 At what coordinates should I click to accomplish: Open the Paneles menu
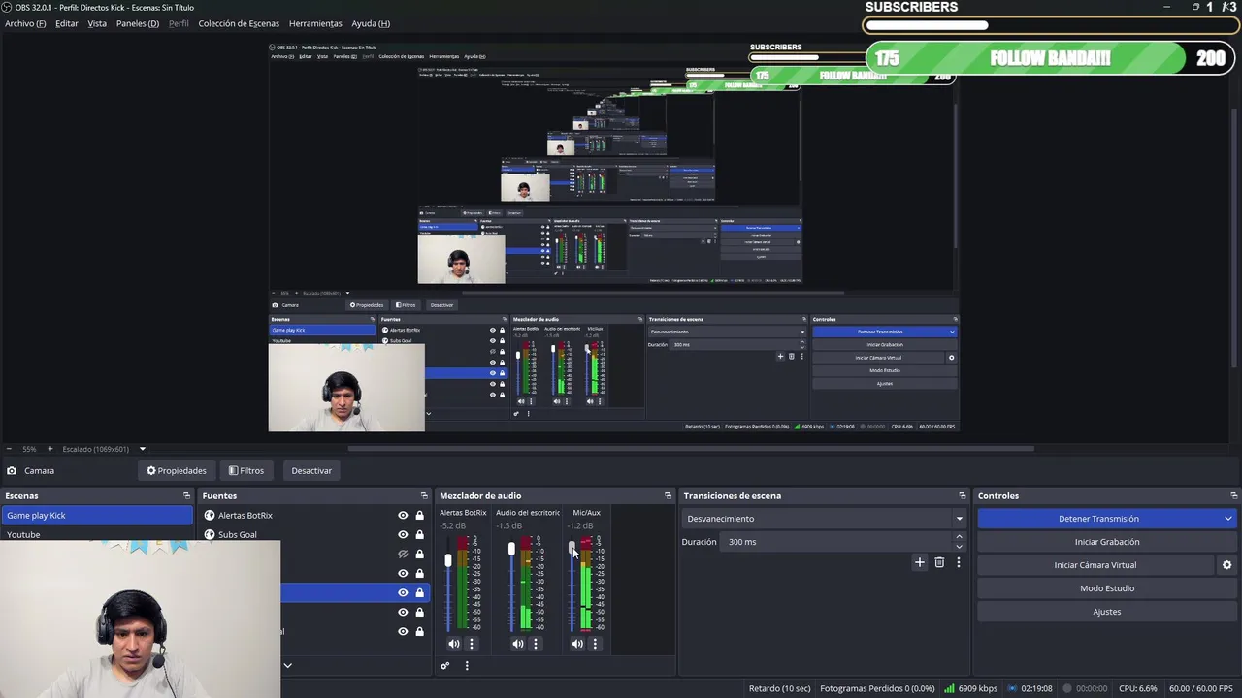point(138,23)
